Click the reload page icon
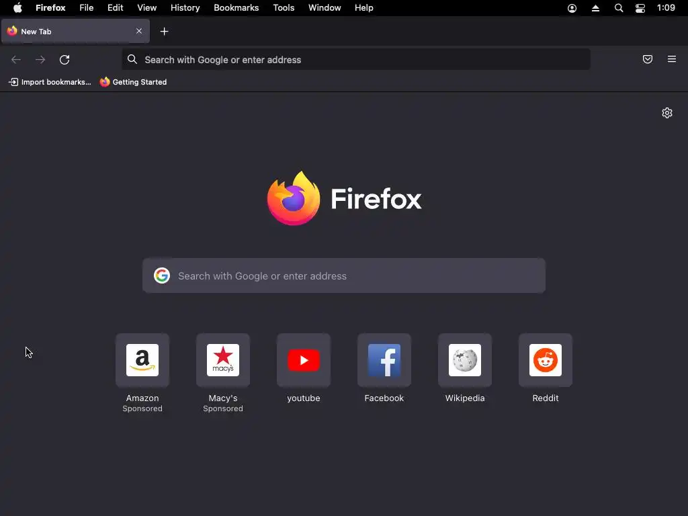This screenshot has height=516, width=688. tap(64, 60)
